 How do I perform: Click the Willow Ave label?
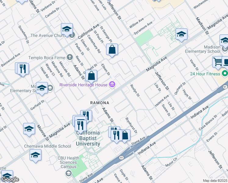click(x=137, y=23)
